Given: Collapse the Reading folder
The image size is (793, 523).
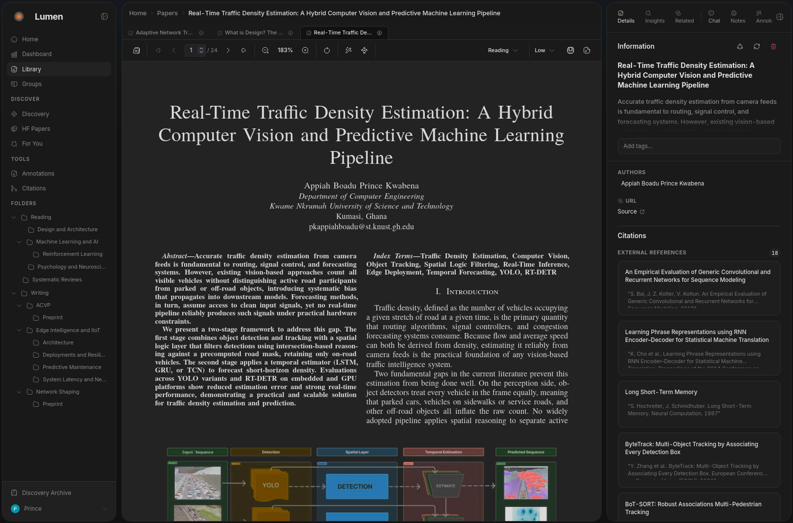Looking at the screenshot, I should point(14,217).
